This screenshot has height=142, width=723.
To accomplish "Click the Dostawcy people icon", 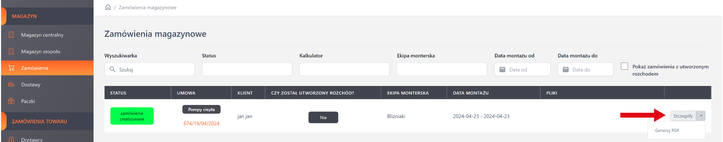I will point(11,140).
